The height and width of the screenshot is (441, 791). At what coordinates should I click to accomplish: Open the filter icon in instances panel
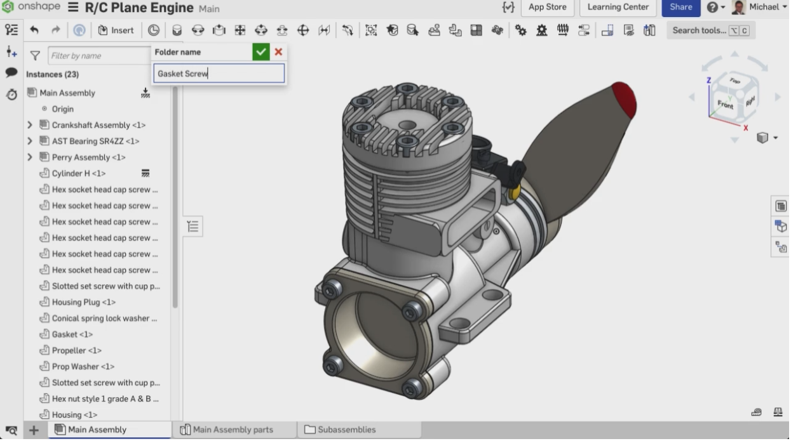tap(35, 56)
